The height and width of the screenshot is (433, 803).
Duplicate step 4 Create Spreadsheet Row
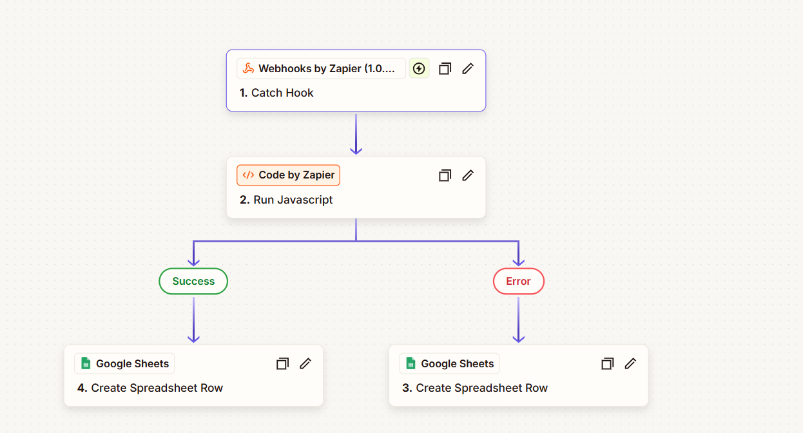pyautogui.click(x=282, y=363)
